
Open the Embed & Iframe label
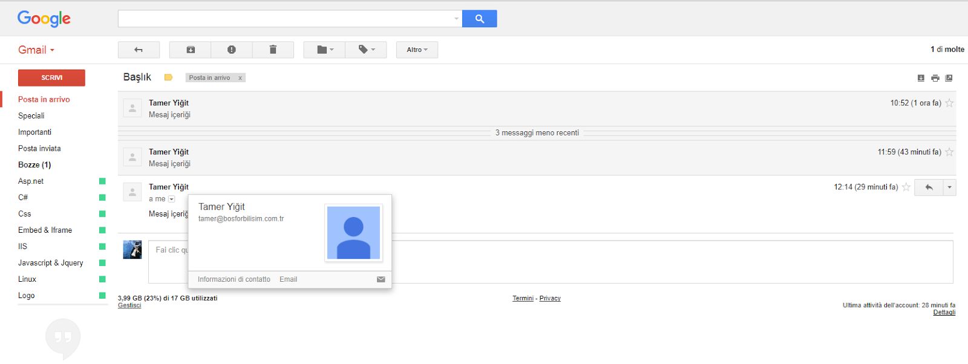[x=45, y=230]
